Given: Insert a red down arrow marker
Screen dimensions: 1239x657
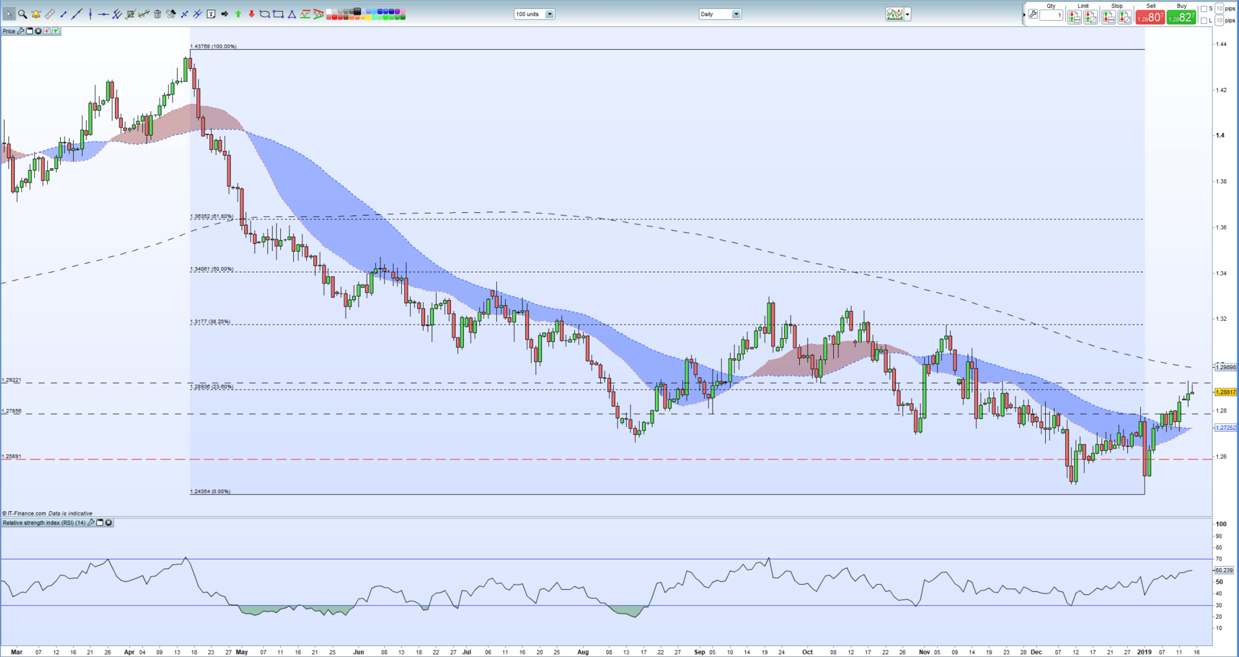Looking at the screenshot, I should click(251, 14).
